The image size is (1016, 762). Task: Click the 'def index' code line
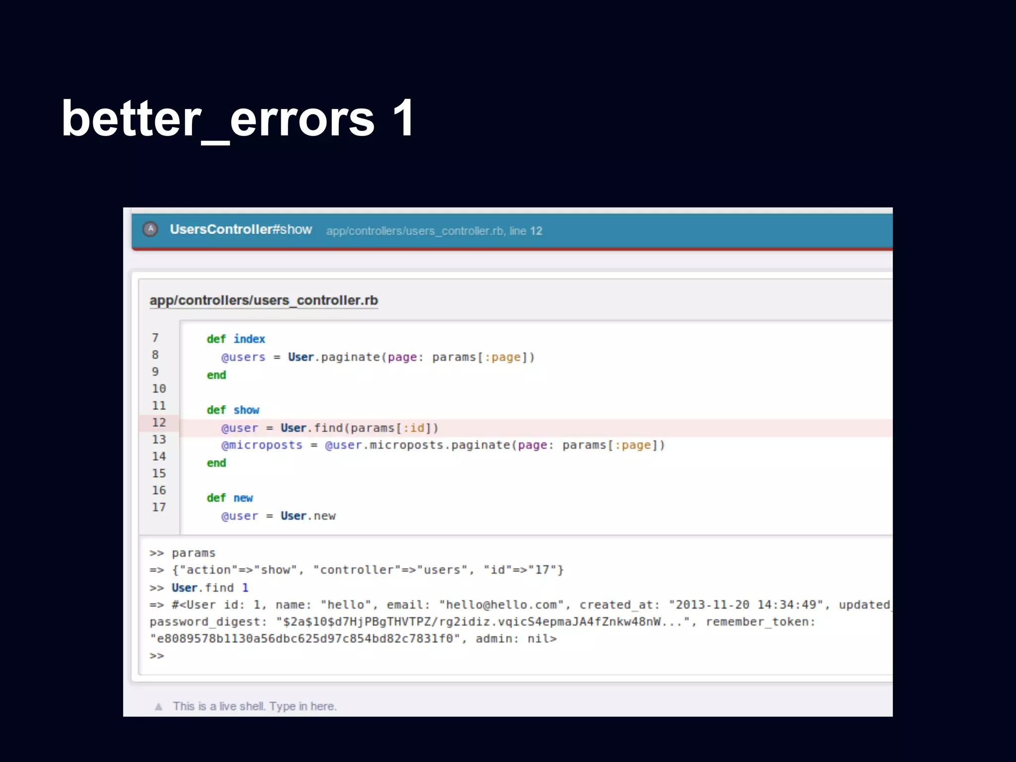pyautogui.click(x=236, y=339)
